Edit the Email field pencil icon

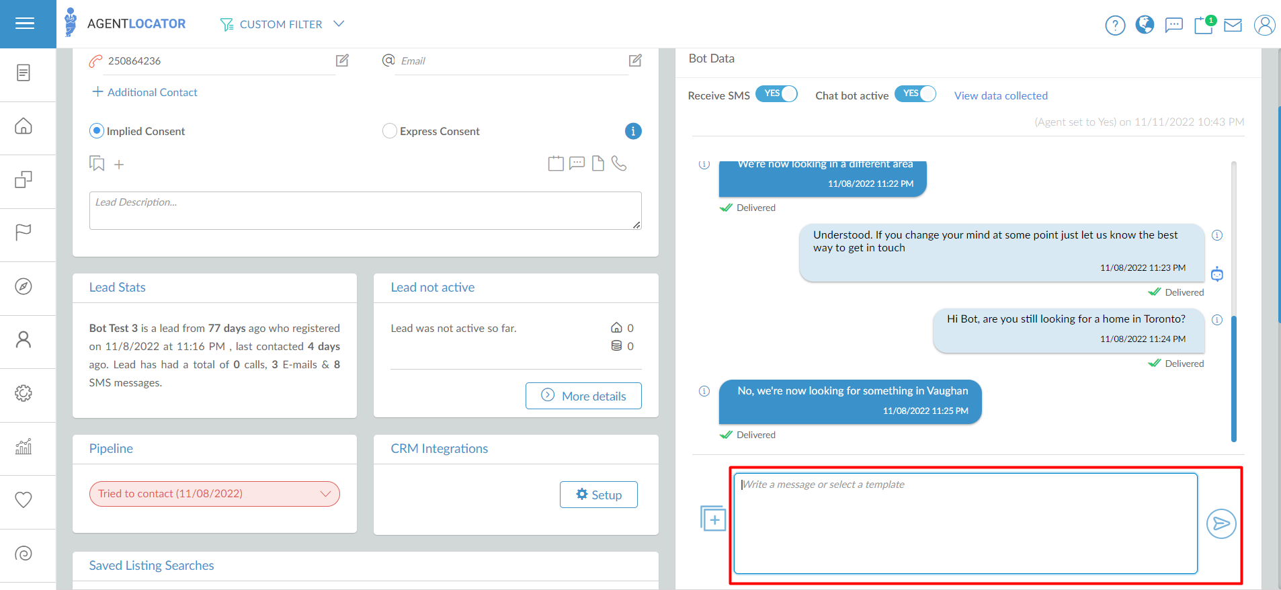(x=635, y=60)
